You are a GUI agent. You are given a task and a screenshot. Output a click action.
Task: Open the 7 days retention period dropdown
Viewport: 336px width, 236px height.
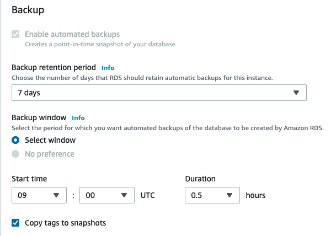click(x=158, y=93)
